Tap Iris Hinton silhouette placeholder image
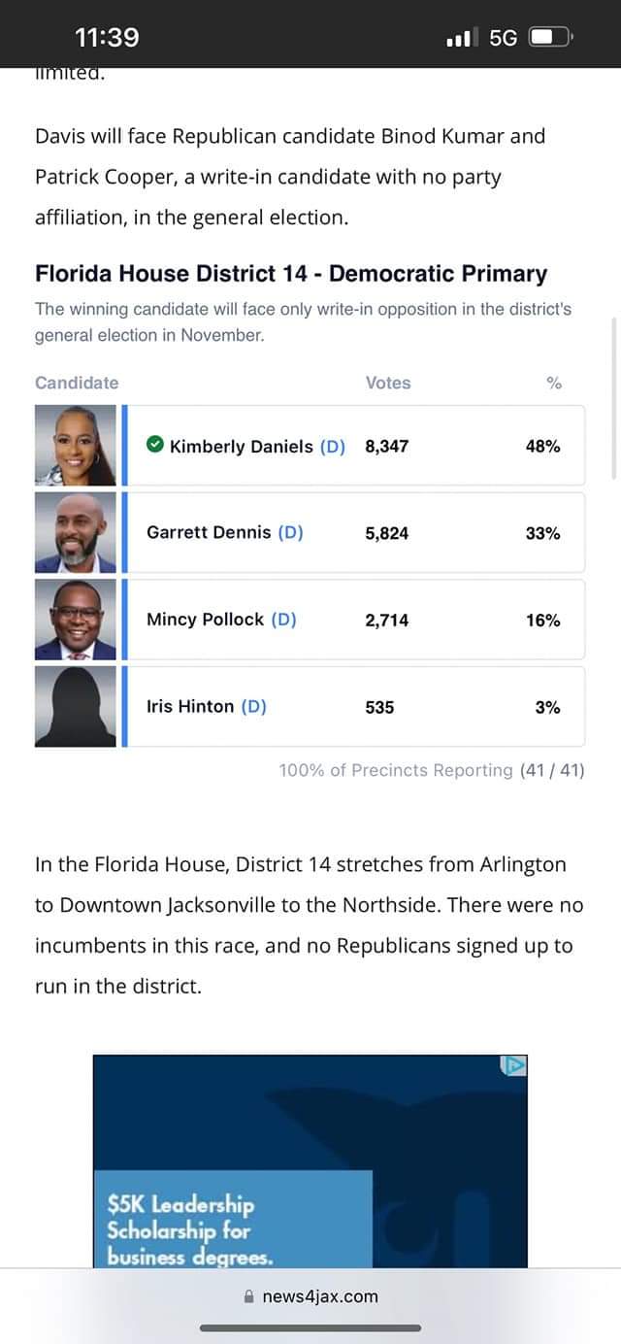The image size is (621, 1344). coord(75,707)
